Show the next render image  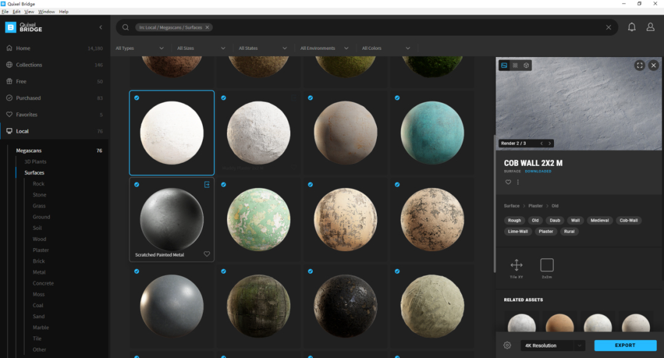pos(550,144)
